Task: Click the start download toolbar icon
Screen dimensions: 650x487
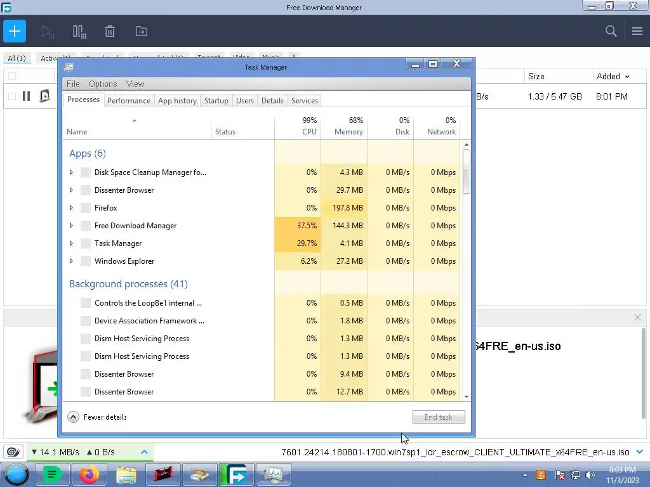Action: [x=48, y=32]
